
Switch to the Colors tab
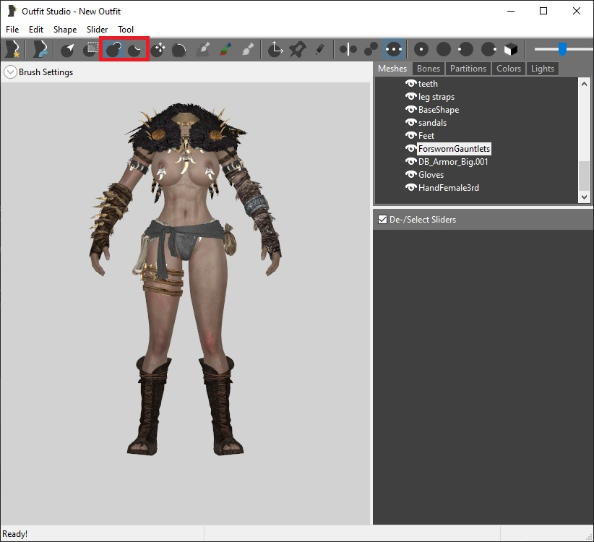tap(509, 69)
